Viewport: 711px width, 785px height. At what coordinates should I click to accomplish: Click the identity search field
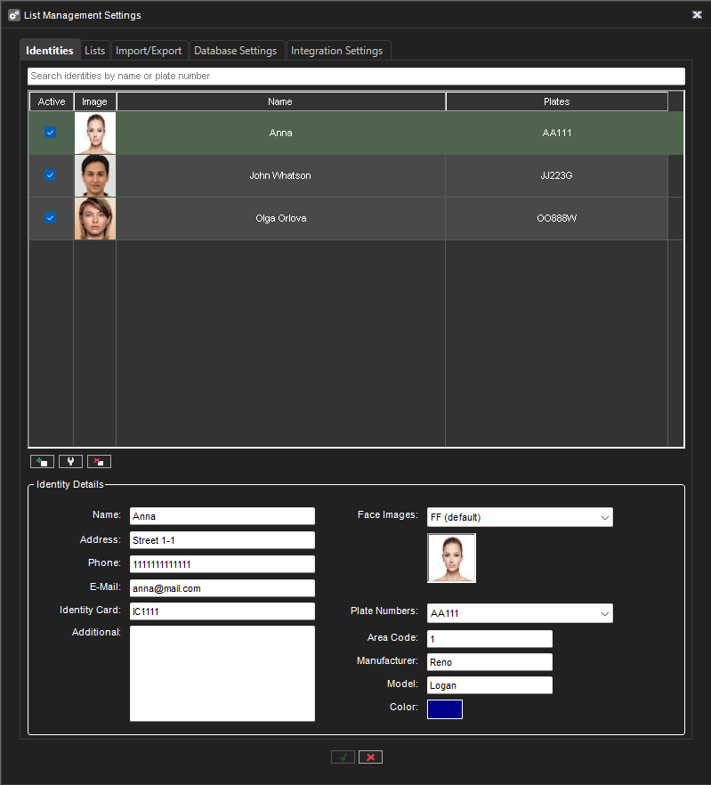point(356,77)
